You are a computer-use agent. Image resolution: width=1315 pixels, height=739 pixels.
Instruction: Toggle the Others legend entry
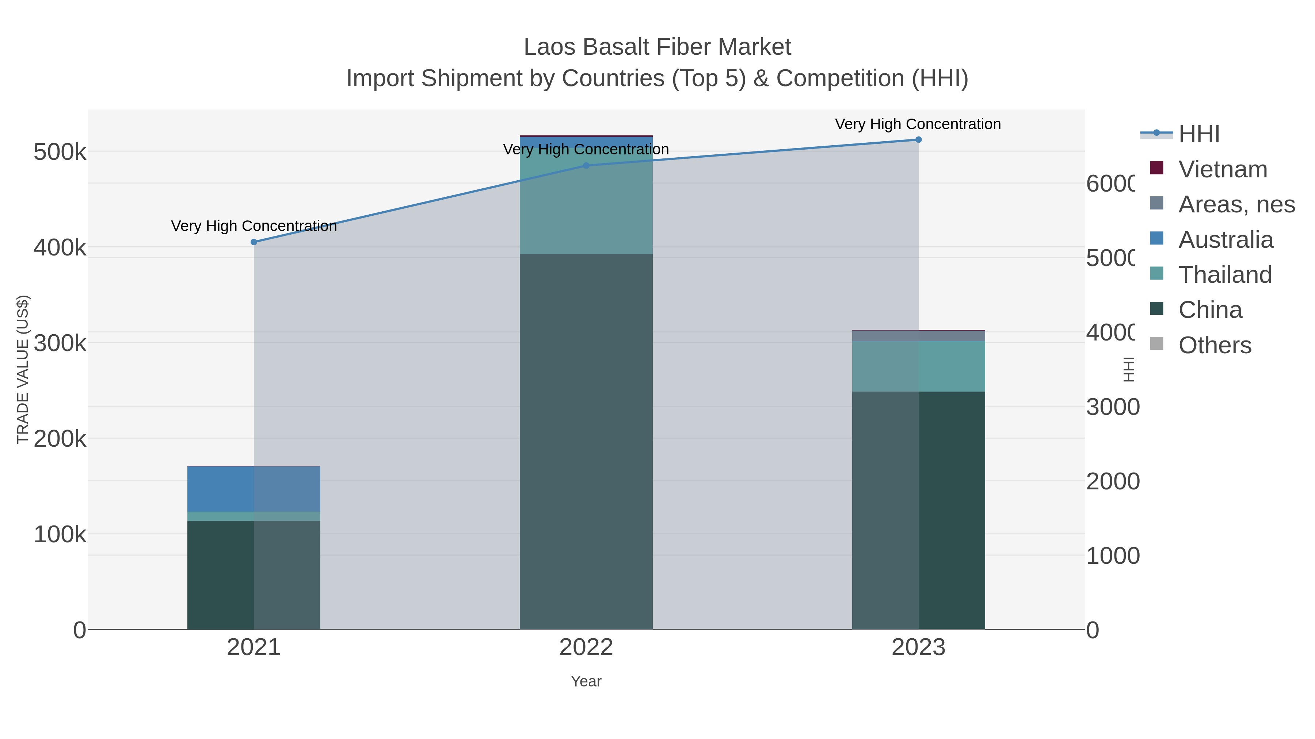pyautogui.click(x=1201, y=345)
